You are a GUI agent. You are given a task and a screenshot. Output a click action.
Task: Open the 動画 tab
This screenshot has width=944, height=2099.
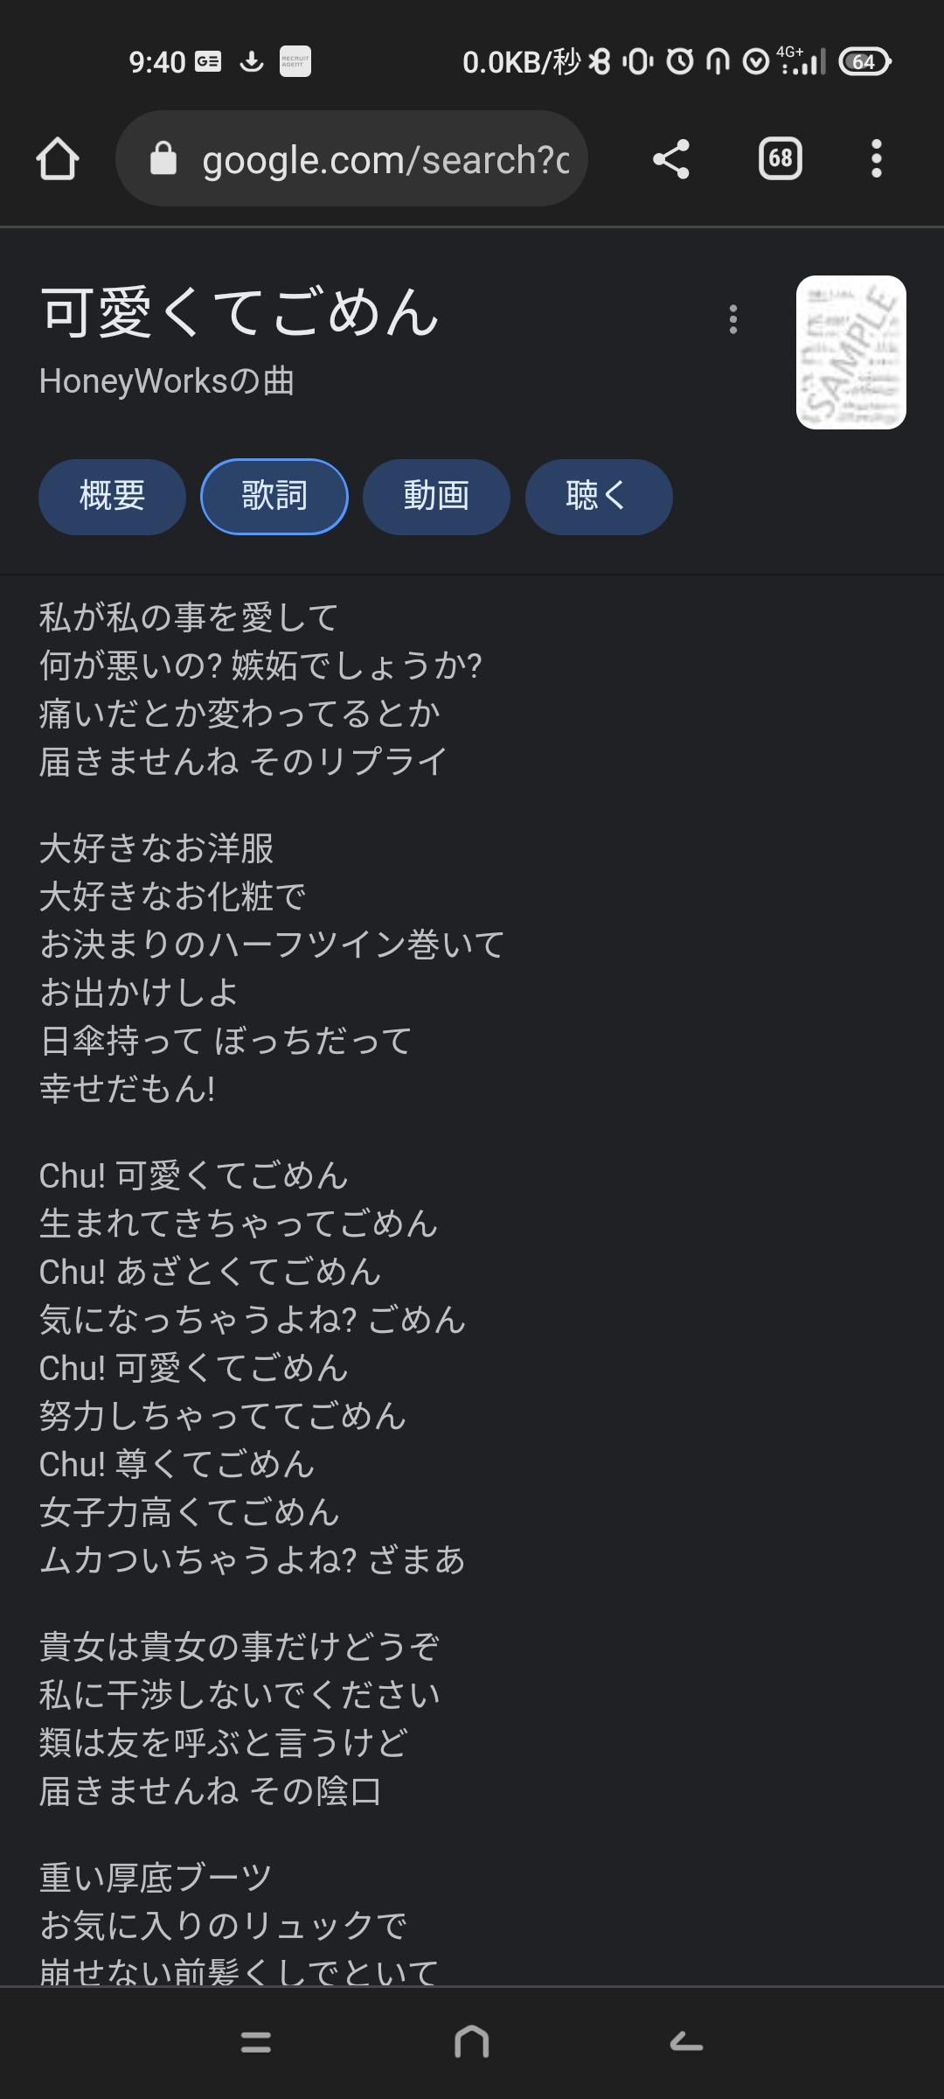point(436,497)
